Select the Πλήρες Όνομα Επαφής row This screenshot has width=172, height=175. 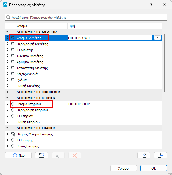[x=83, y=134]
